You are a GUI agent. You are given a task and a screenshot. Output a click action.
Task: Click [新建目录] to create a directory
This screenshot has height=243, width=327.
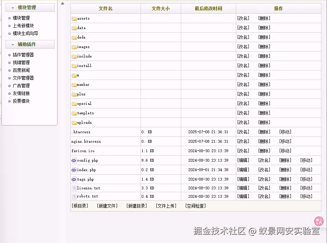[137, 206]
